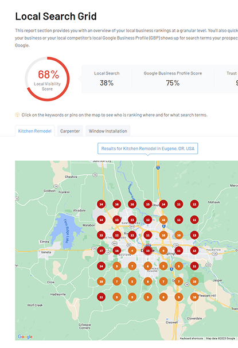Click the Local Search Grid heading
This screenshot has width=238, height=348.
point(56,17)
